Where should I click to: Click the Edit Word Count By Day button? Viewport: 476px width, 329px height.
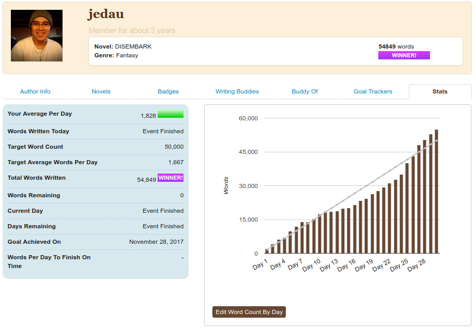click(249, 312)
